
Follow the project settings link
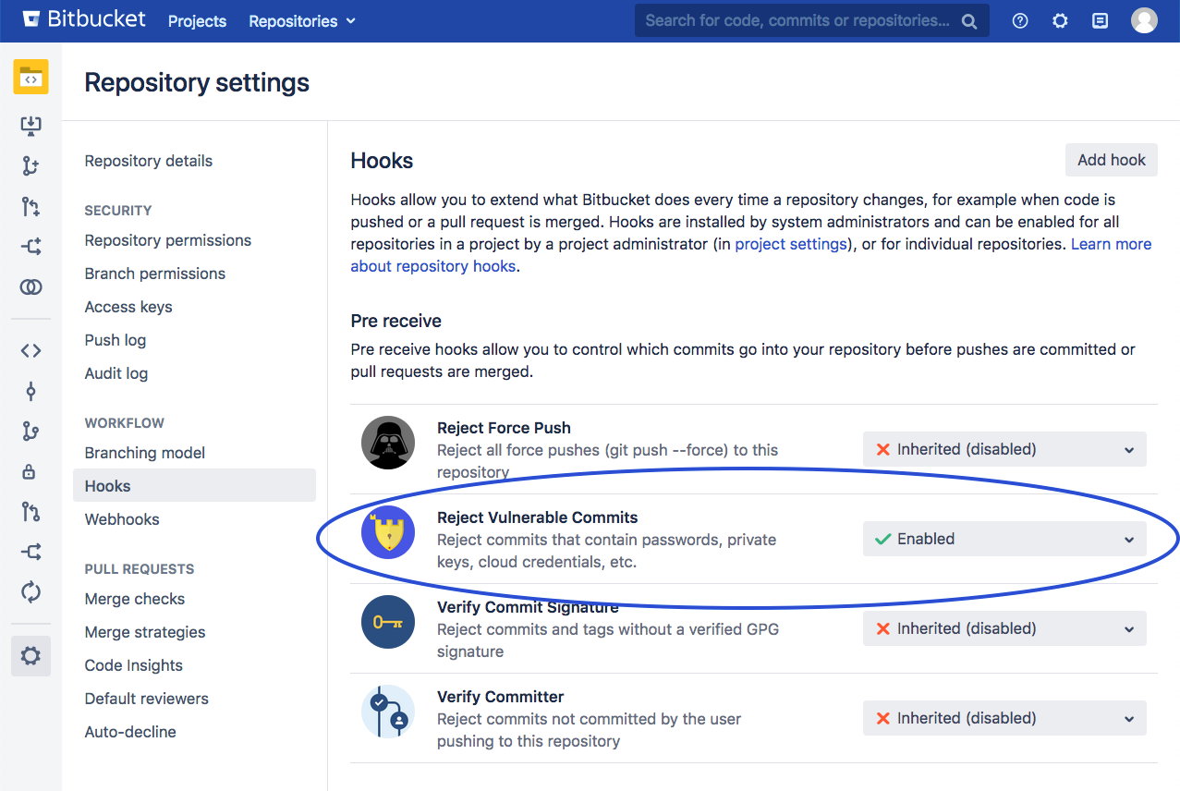tap(791, 244)
